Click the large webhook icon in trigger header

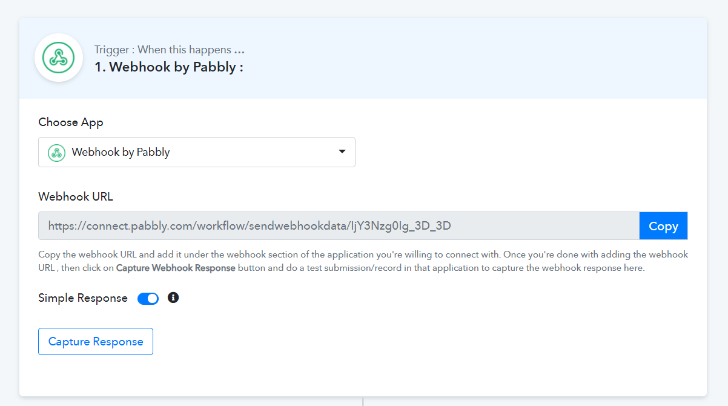tap(59, 58)
